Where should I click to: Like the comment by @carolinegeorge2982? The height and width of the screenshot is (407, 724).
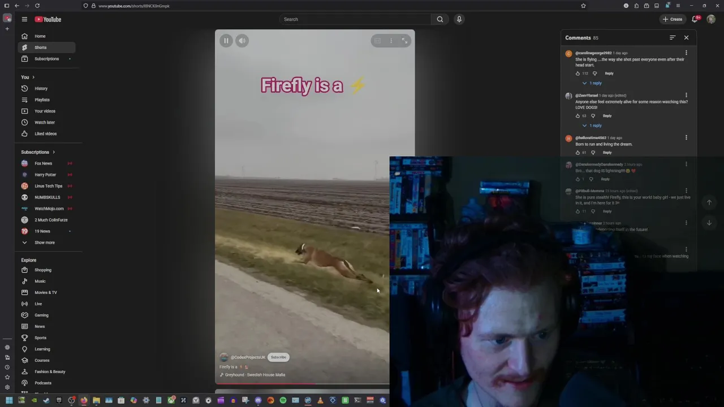(x=578, y=73)
